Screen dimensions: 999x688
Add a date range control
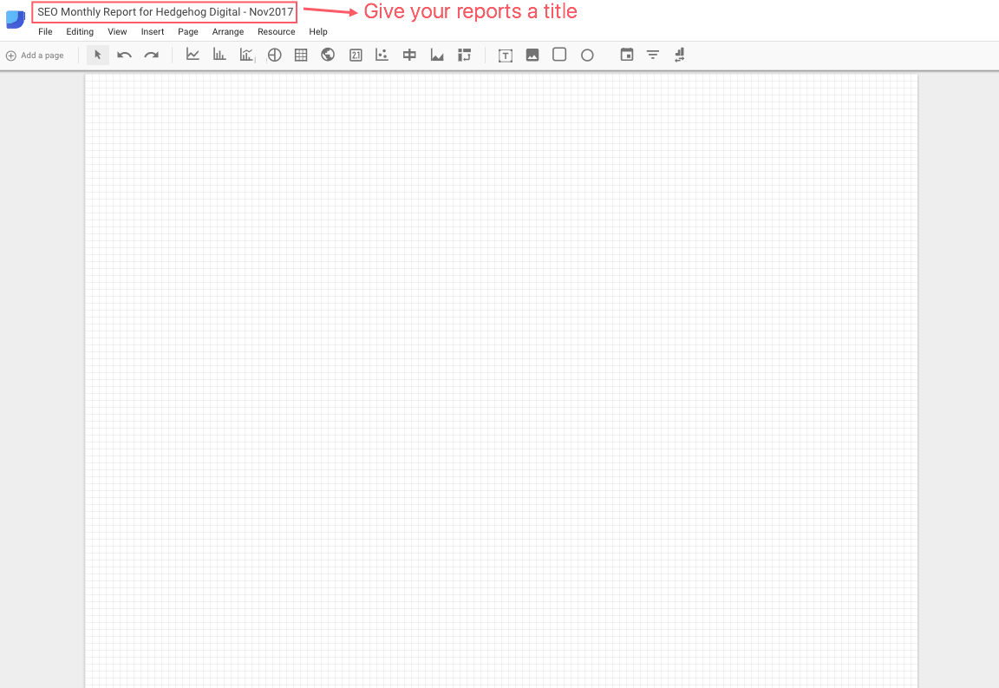click(626, 54)
